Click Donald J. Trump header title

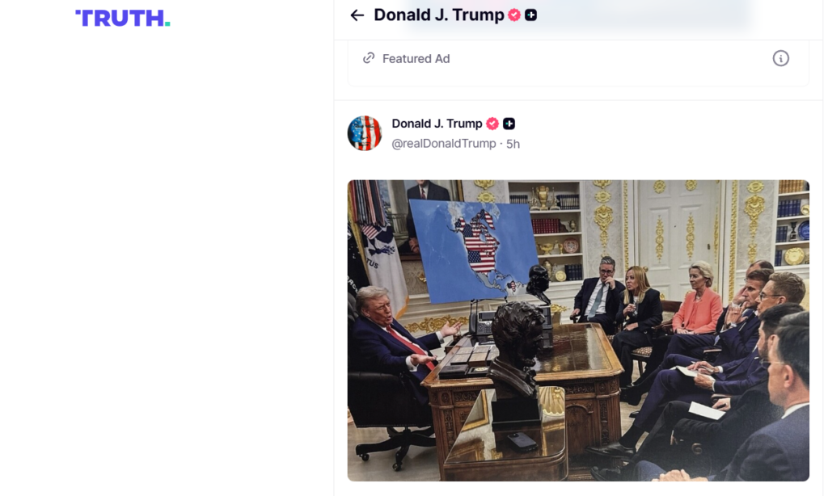click(x=439, y=15)
